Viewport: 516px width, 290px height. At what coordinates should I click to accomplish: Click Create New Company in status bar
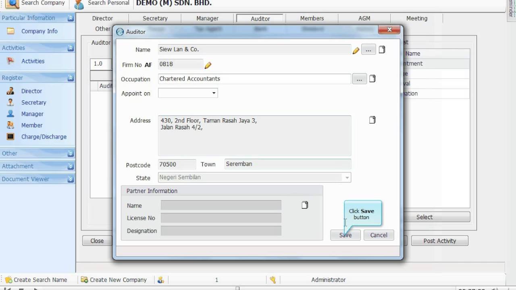118,280
